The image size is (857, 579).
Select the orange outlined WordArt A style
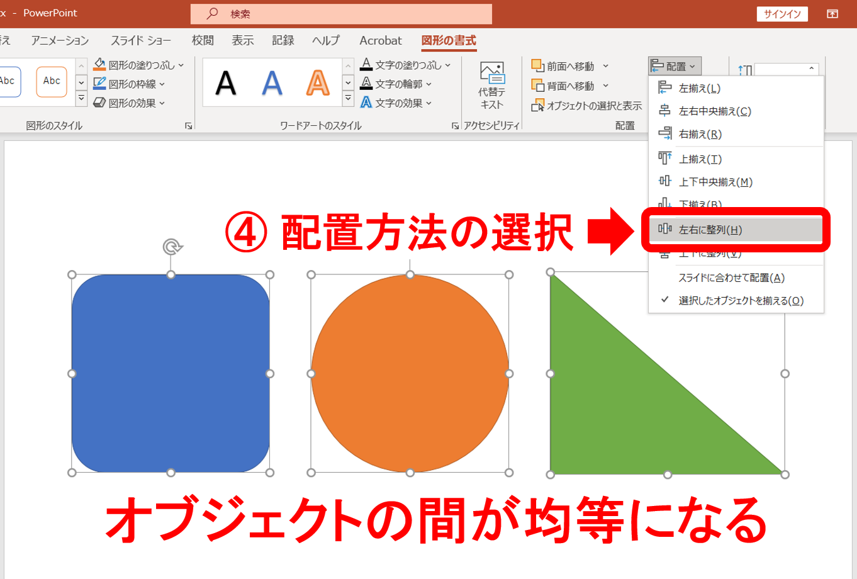click(x=318, y=83)
